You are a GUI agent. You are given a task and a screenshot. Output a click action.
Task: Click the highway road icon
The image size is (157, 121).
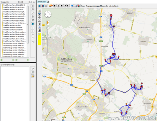click(40, 31)
